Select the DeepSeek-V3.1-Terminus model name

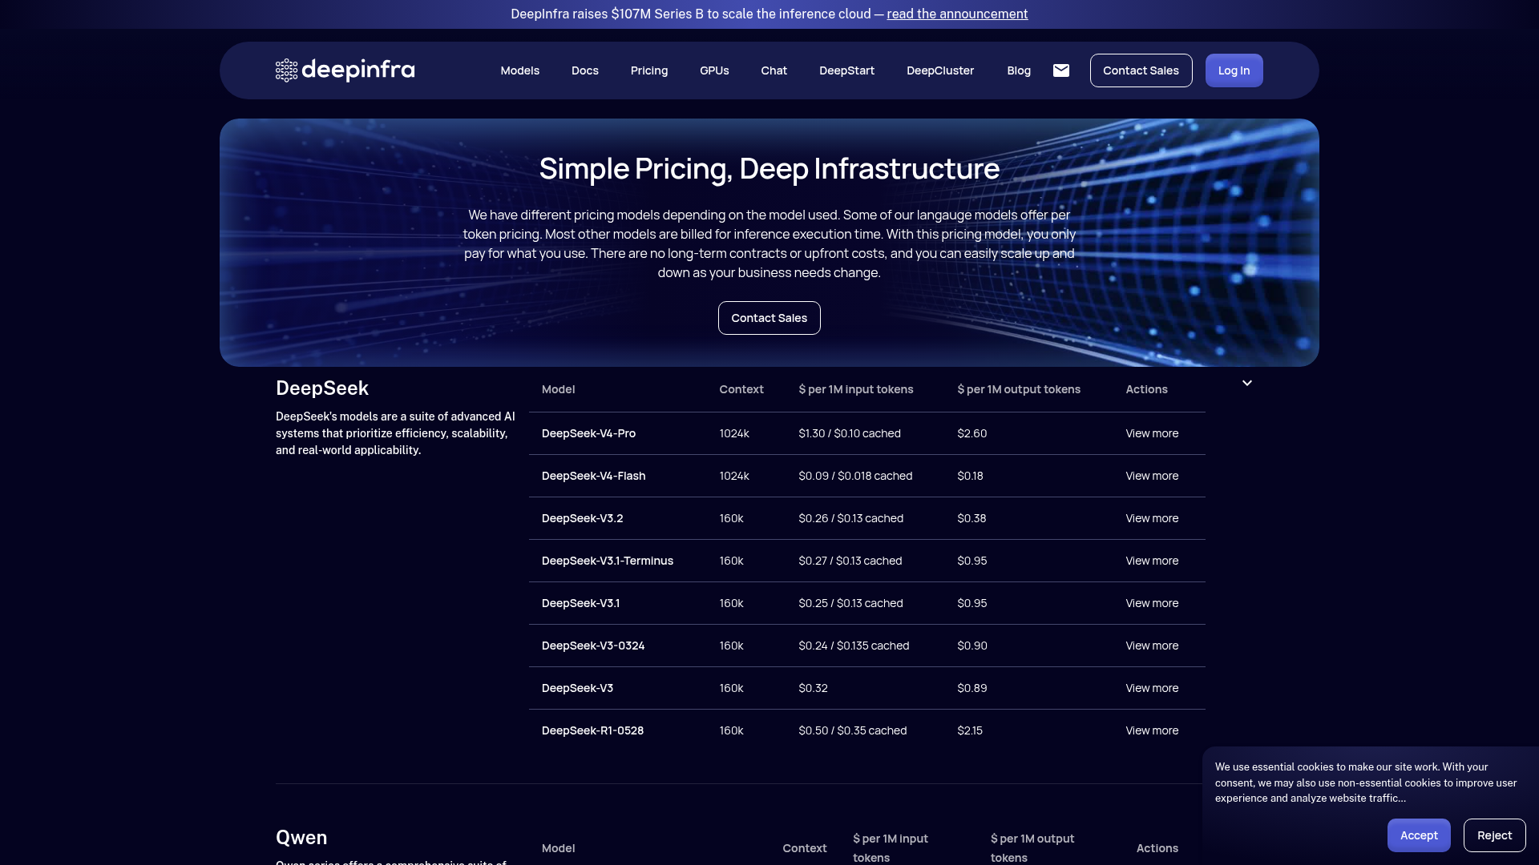pyautogui.click(x=608, y=561)
